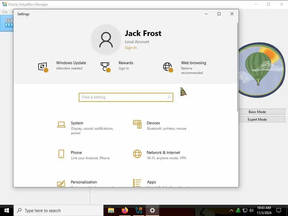The width and height of the screenshot is (288, 216).
Task: Click the green user tray icon
Action: [238, 210]
